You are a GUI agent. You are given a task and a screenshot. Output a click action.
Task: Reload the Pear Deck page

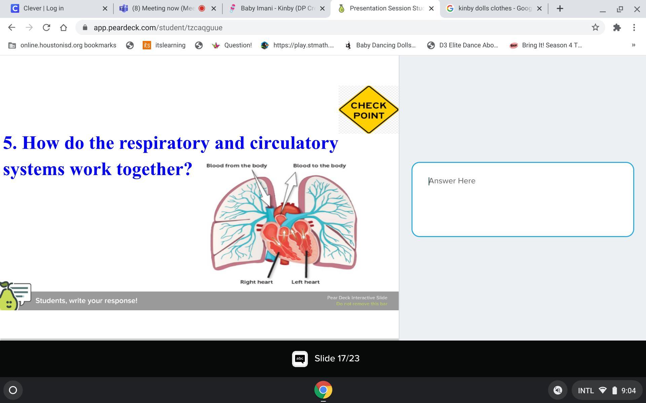[x=46, y=28]
